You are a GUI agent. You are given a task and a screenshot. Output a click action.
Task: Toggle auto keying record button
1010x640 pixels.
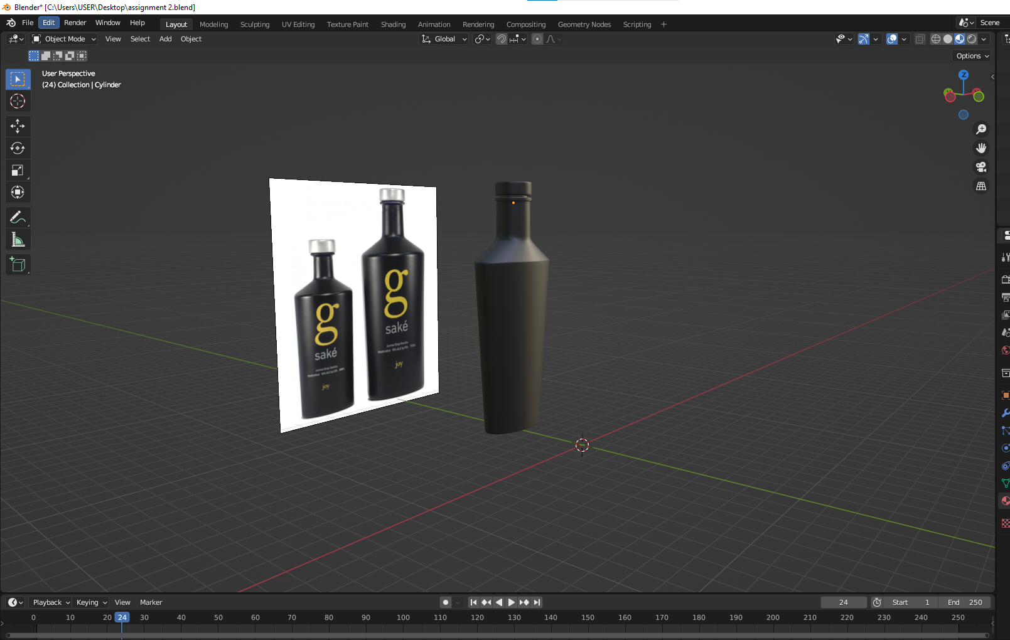(x=446, y=602)
